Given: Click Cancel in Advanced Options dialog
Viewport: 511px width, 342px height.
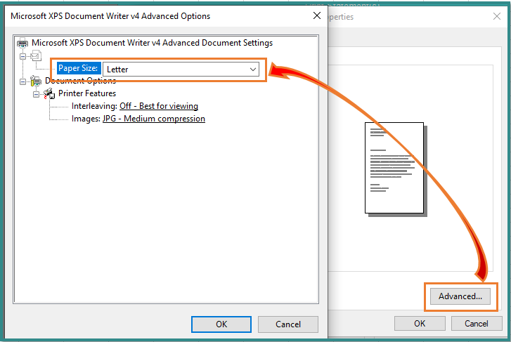Looking at the screenshot, I should pos(288,324).
